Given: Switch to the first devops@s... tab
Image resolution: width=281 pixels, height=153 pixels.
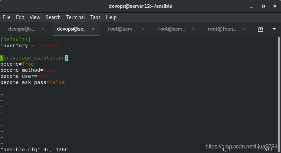Looking at the screenshot, I should (22, 29).
